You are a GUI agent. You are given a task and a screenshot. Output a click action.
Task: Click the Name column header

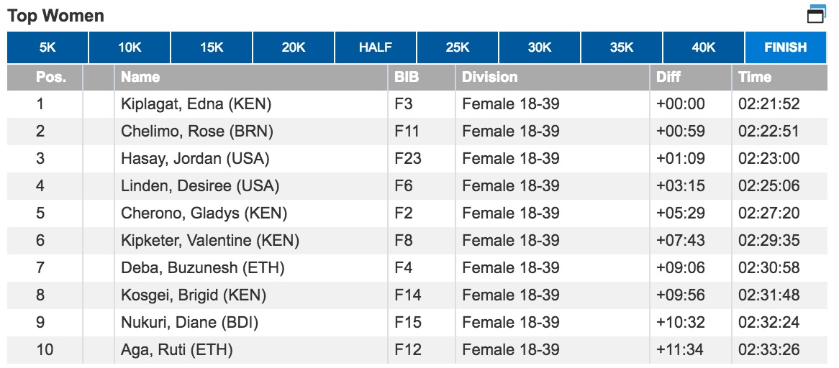[x=141, y=77]
